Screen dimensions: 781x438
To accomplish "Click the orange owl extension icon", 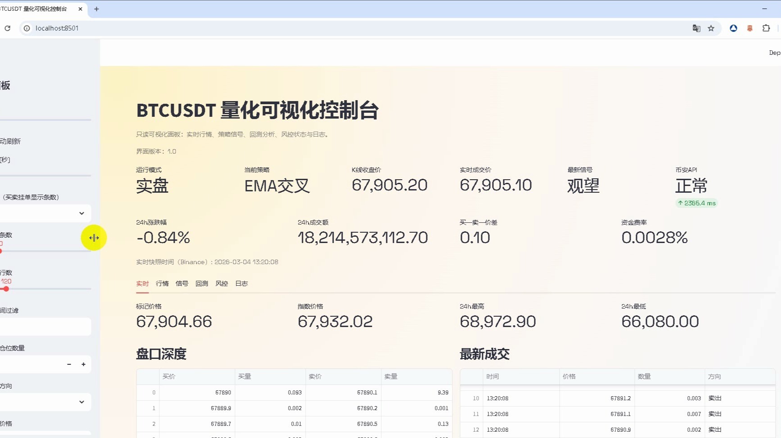I will pos(749,28).
